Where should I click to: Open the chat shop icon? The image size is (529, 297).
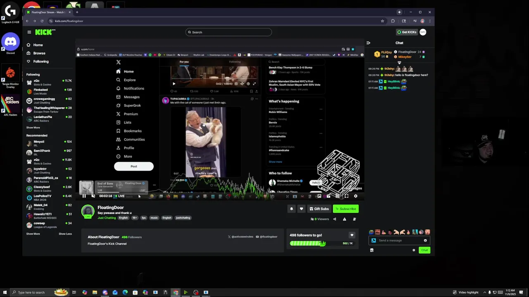tap(372, 250)
